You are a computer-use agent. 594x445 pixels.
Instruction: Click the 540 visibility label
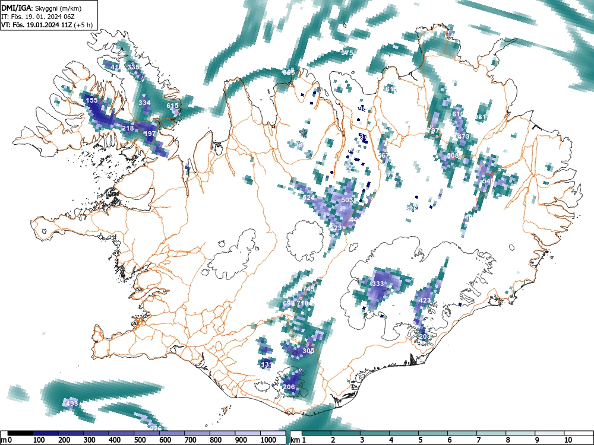488,181
